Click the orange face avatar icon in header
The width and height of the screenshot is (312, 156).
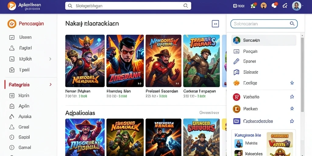[264, 5]
